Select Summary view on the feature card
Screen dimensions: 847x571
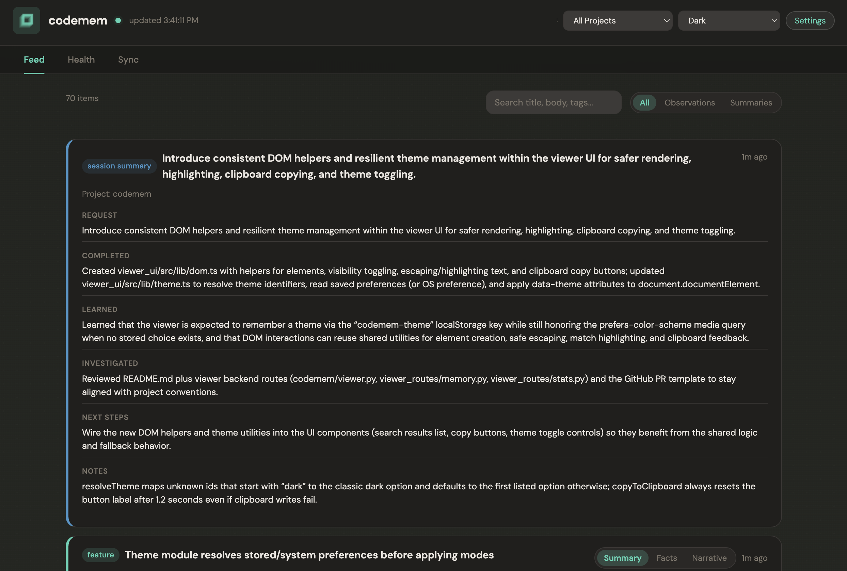point(622,557)
